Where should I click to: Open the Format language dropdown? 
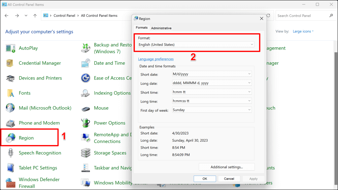tap(196, 44)
